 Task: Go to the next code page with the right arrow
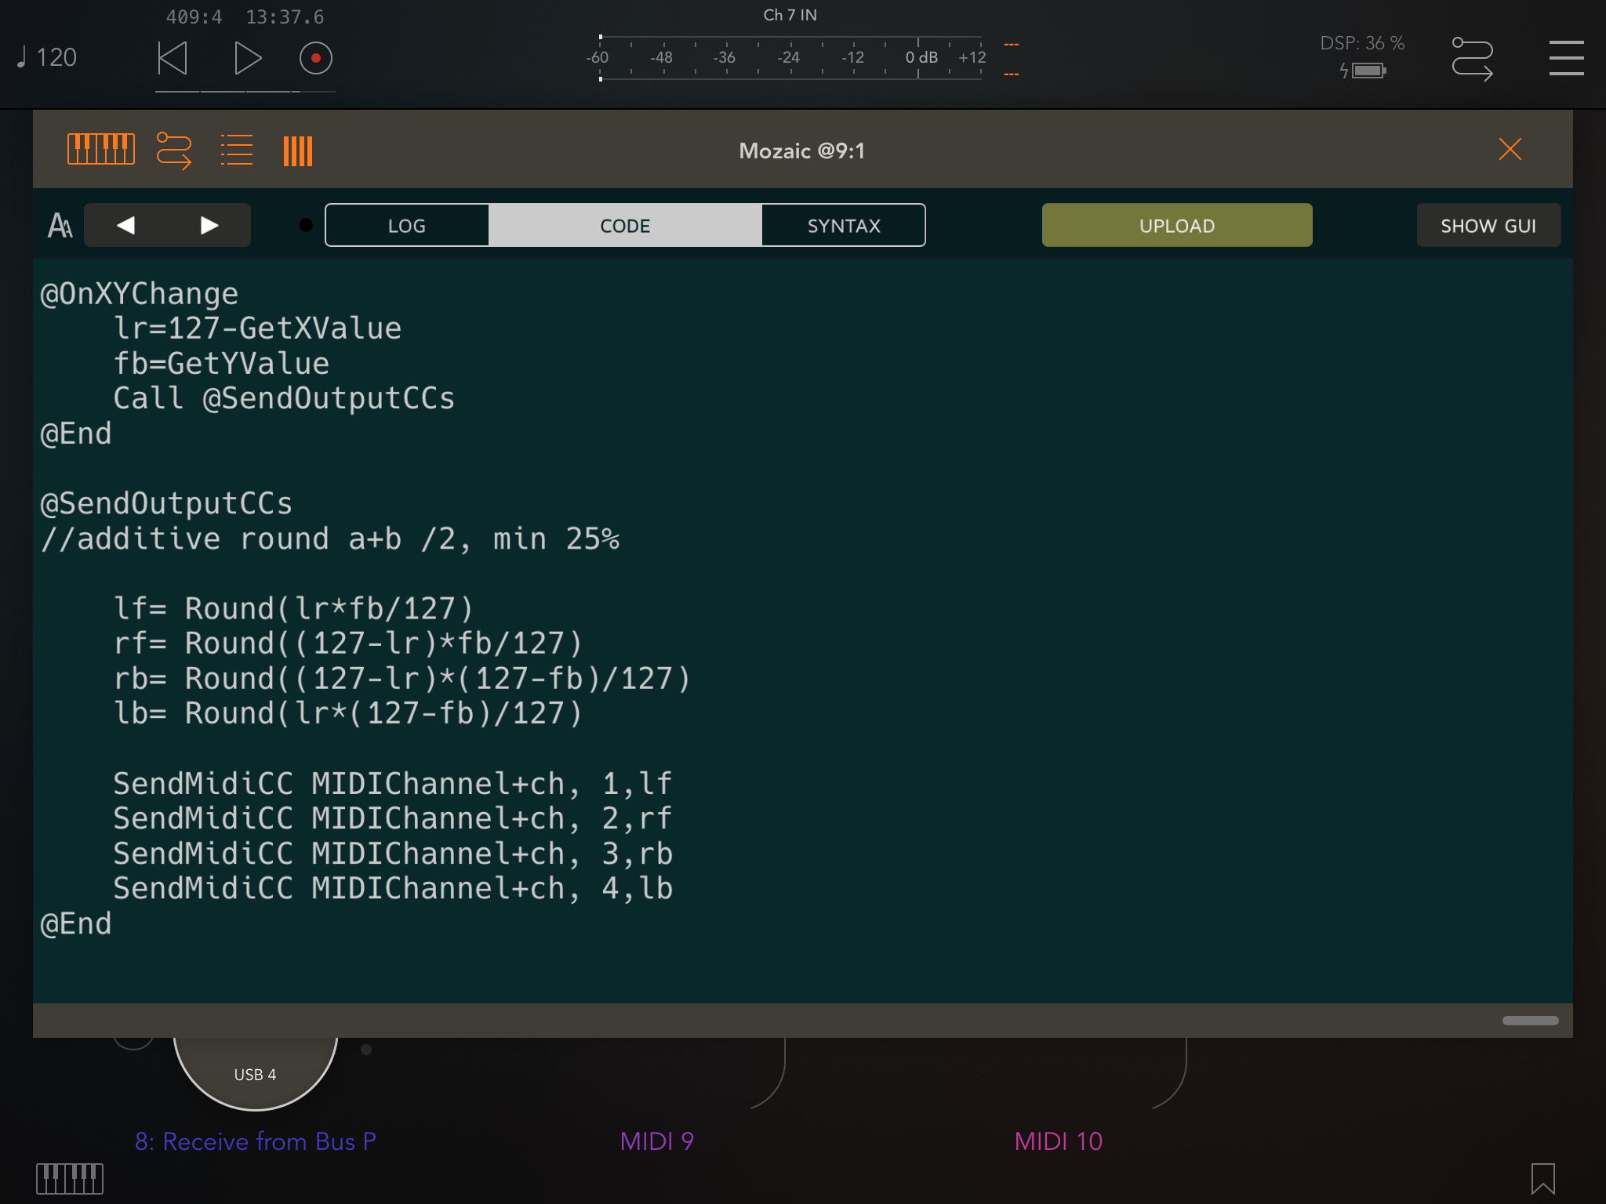pyautogui.click(x=209, y=226)
